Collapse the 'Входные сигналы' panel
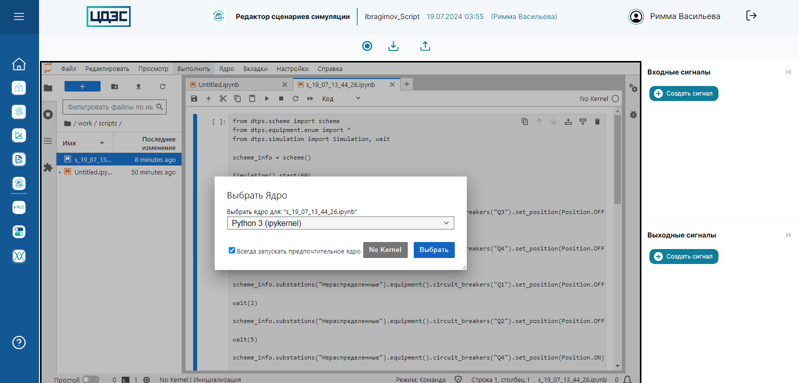 coord(788,72)
